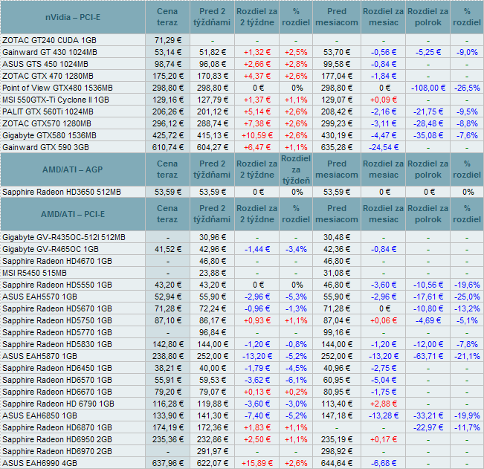Click the +1,32 € difference for Gainward GT 430

pyautogui.click(x=257, y=52)
